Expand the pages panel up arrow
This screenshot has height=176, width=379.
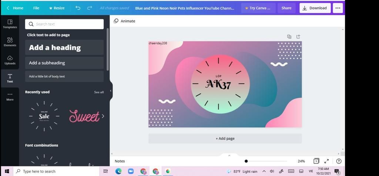229,155
